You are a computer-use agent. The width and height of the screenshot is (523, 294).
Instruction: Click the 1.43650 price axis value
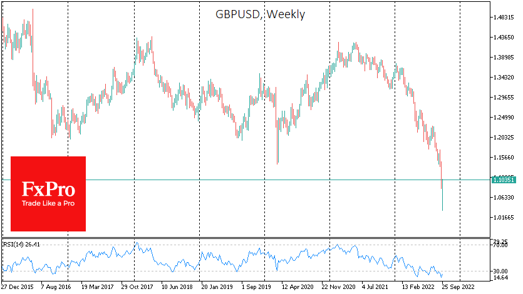[x=504, y=38]
